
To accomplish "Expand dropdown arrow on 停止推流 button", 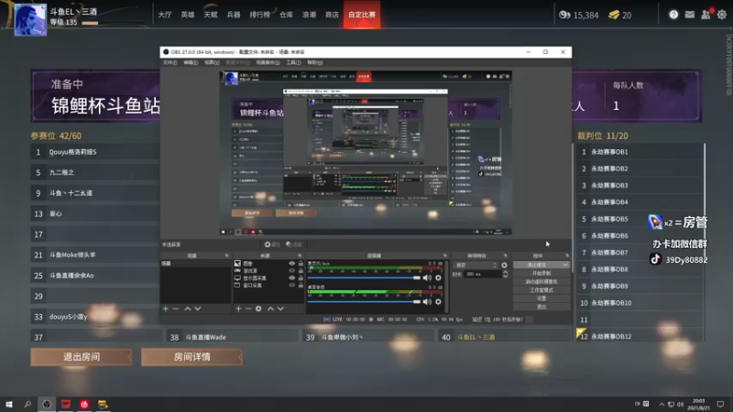I will tap(565, 265).
